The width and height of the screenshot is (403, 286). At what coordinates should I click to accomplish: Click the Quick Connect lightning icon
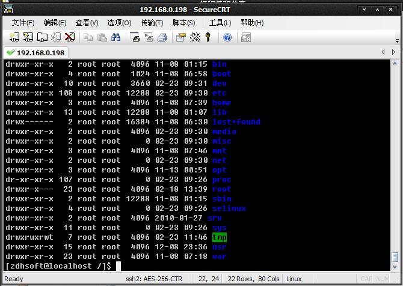pos(28,37)
